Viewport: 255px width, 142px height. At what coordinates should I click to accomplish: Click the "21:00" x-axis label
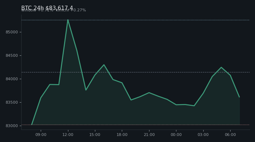tap(149, 135)
